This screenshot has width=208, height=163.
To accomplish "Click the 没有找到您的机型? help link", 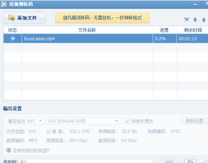I will (x=31, y=150).
